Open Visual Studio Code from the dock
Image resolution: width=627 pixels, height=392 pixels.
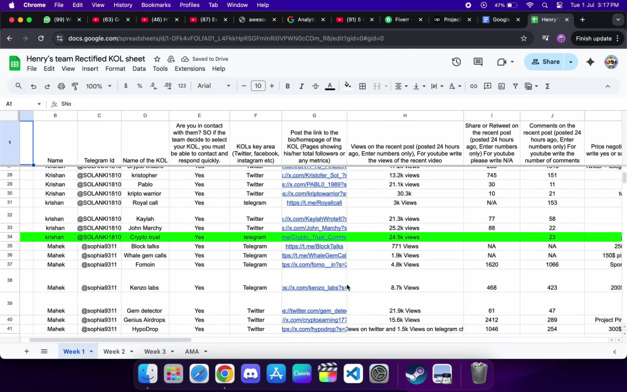point(353,374)
